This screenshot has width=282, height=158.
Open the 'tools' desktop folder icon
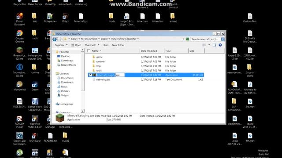point(35,35)
